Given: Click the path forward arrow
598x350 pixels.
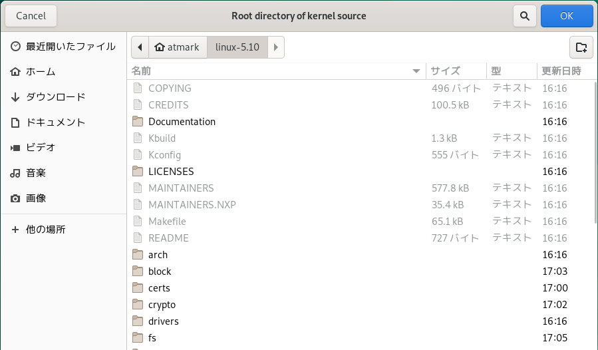Looking at the screenshot, I should [276, 47].
